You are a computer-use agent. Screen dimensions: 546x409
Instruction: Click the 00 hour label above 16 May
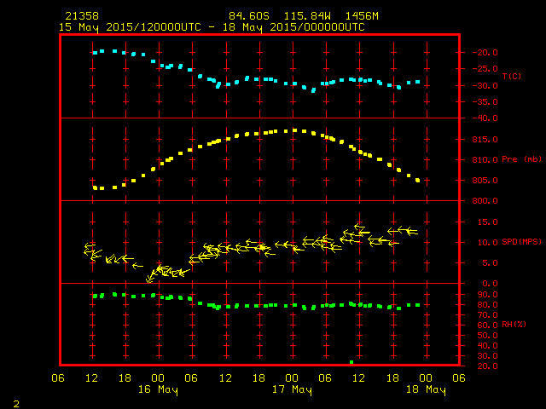158,378
